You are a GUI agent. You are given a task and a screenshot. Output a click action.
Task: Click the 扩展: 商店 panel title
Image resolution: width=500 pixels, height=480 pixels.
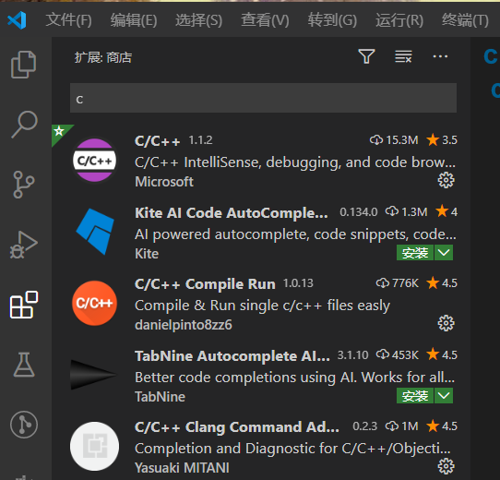[103, 57]
